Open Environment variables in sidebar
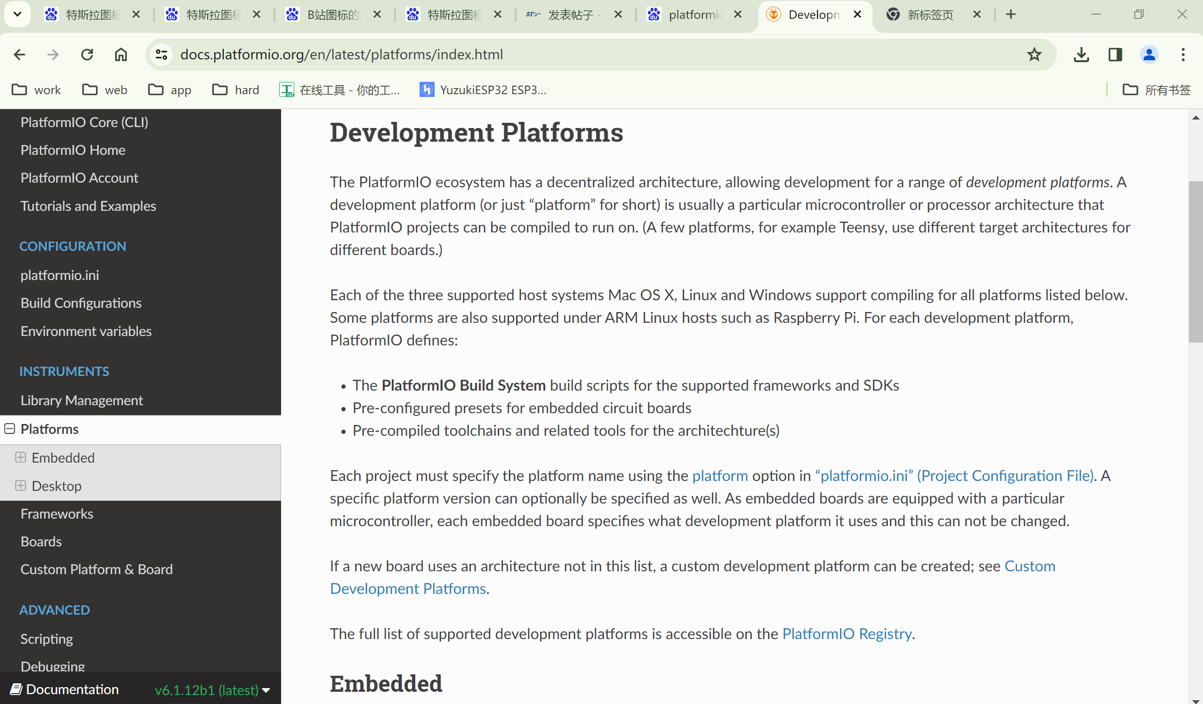 pos(86,331)
